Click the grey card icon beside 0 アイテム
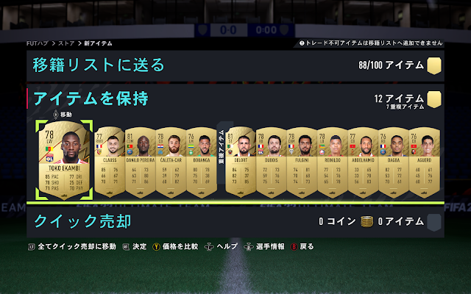This screenshot has width=471, height=294. [434, 222]
